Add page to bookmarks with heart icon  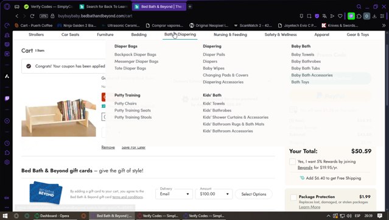point(340,16)
